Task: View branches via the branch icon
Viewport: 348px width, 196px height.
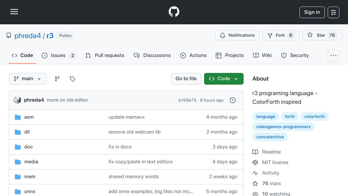Action: click(x=57, y=79)
